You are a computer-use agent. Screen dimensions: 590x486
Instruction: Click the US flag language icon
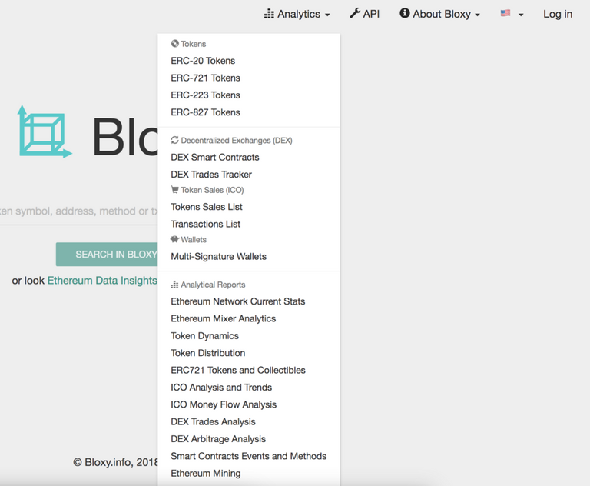coord(505,14)
